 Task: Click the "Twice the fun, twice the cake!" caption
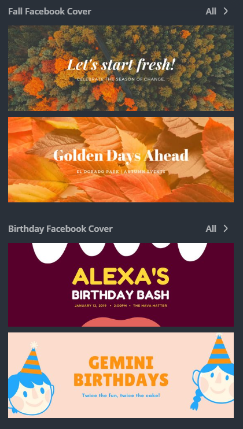(x=121, y=395)
